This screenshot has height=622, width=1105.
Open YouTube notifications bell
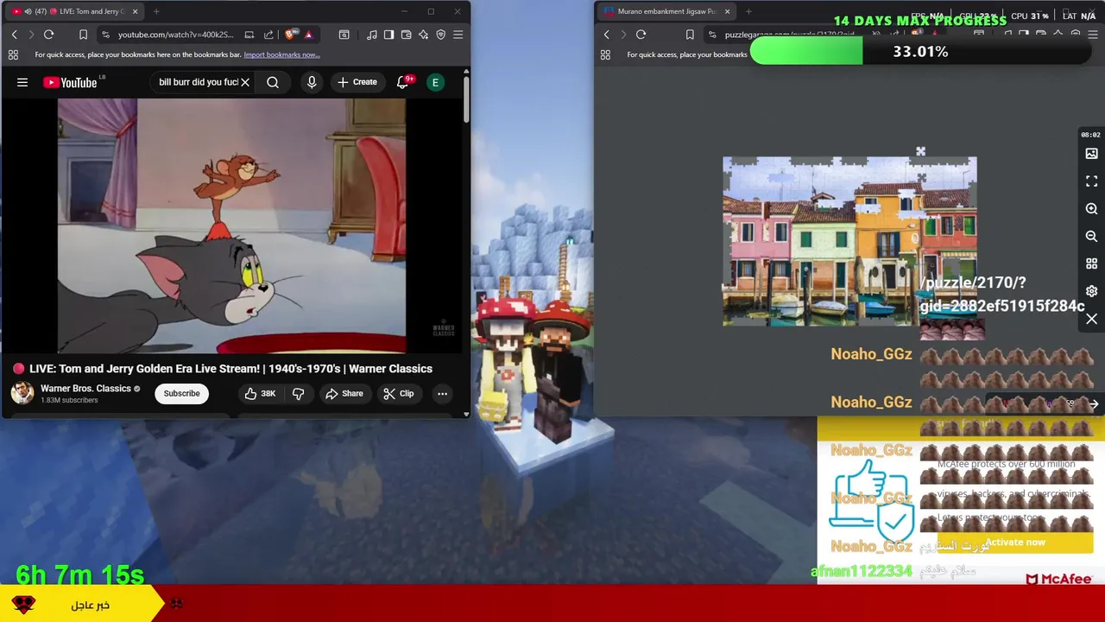pyautogui.click(x=402, y=82)
